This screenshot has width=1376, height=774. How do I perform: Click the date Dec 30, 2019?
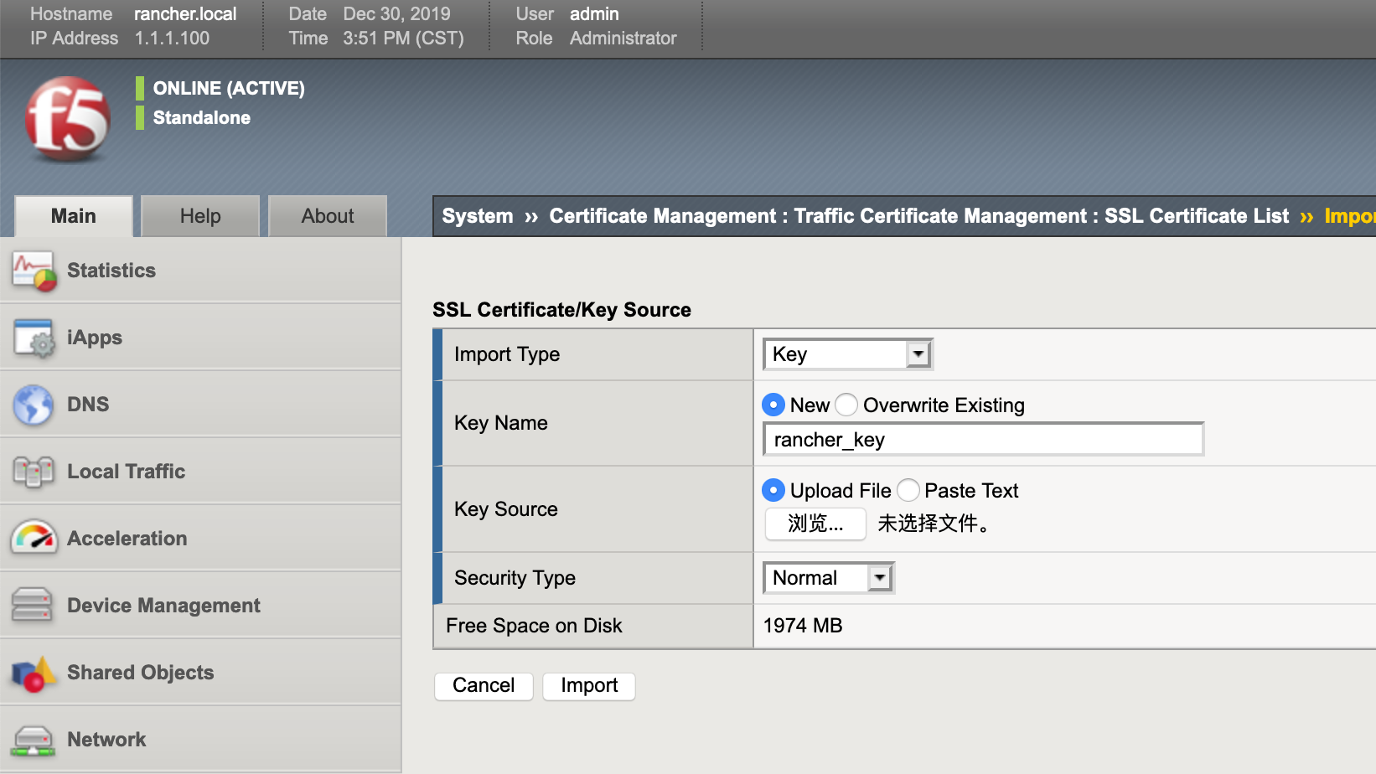point(396,14)
